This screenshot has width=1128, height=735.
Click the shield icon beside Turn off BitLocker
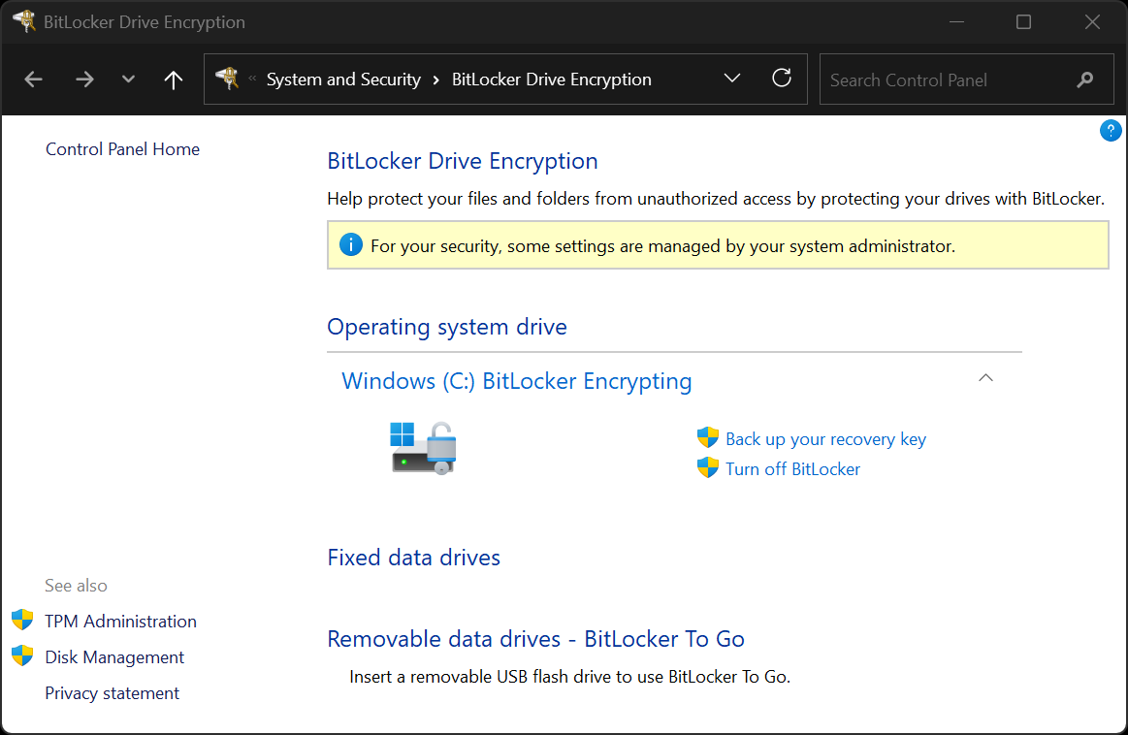[707, 468]
